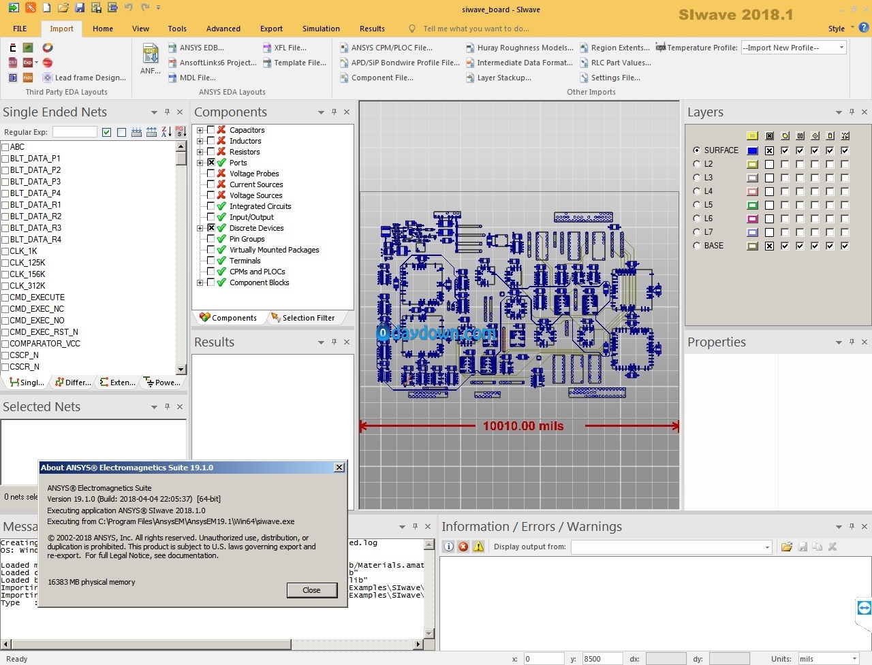Screen dimensions: 872x665
Task: Open the Temperature Profile dropdown
Action: tap(842, 48)
